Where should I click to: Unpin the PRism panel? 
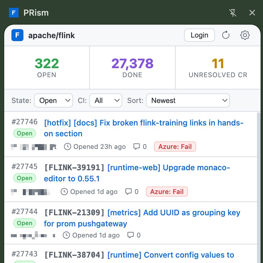[x=233, y=13]
